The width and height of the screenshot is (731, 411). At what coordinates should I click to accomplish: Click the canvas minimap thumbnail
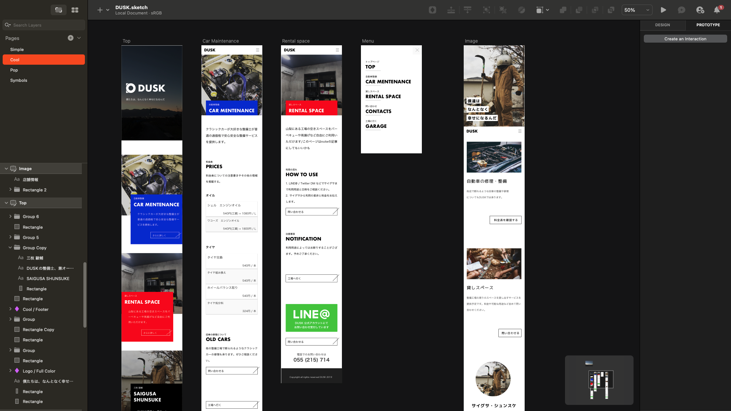click(599, 380)
